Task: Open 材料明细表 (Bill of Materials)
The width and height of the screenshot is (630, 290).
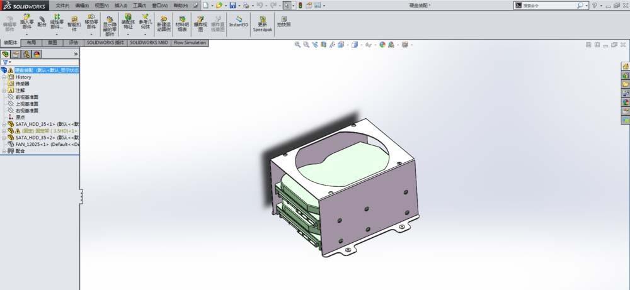Action: [x=182, y=24]
